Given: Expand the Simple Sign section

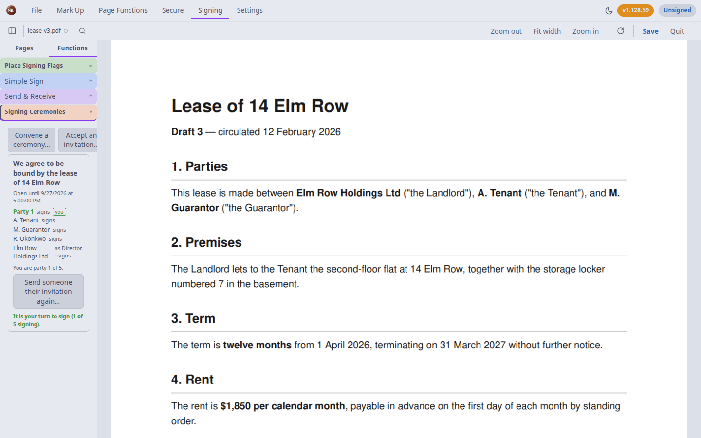Looking at the screenshot, I should pos(48,81).
